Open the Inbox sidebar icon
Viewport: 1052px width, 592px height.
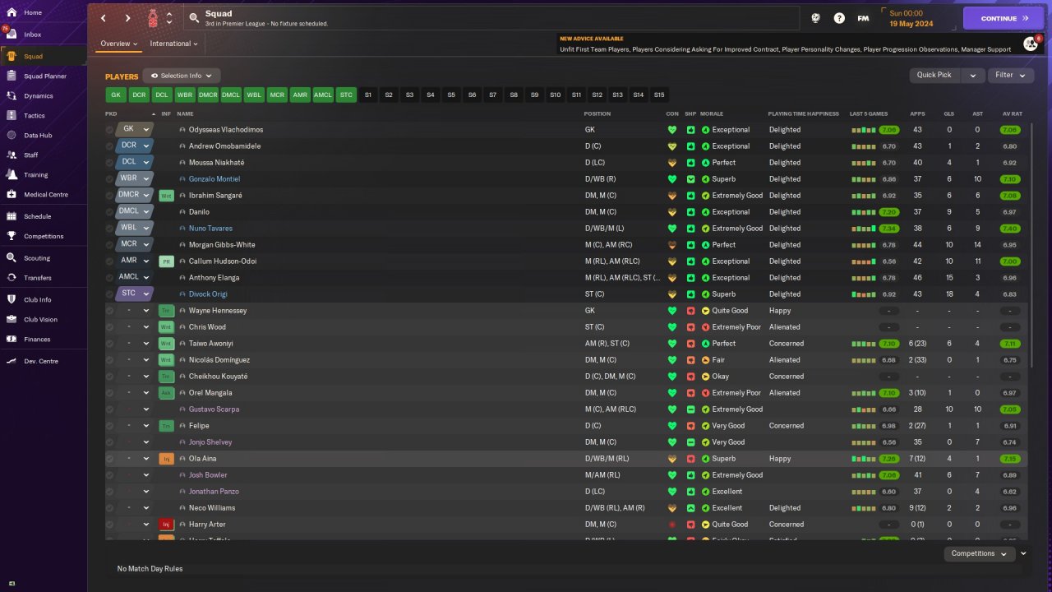(x=12, y=35)
